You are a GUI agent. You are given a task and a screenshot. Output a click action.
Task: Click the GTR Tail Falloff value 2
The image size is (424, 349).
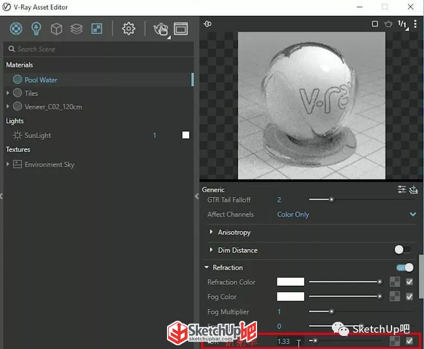click(x=279, y=200)
